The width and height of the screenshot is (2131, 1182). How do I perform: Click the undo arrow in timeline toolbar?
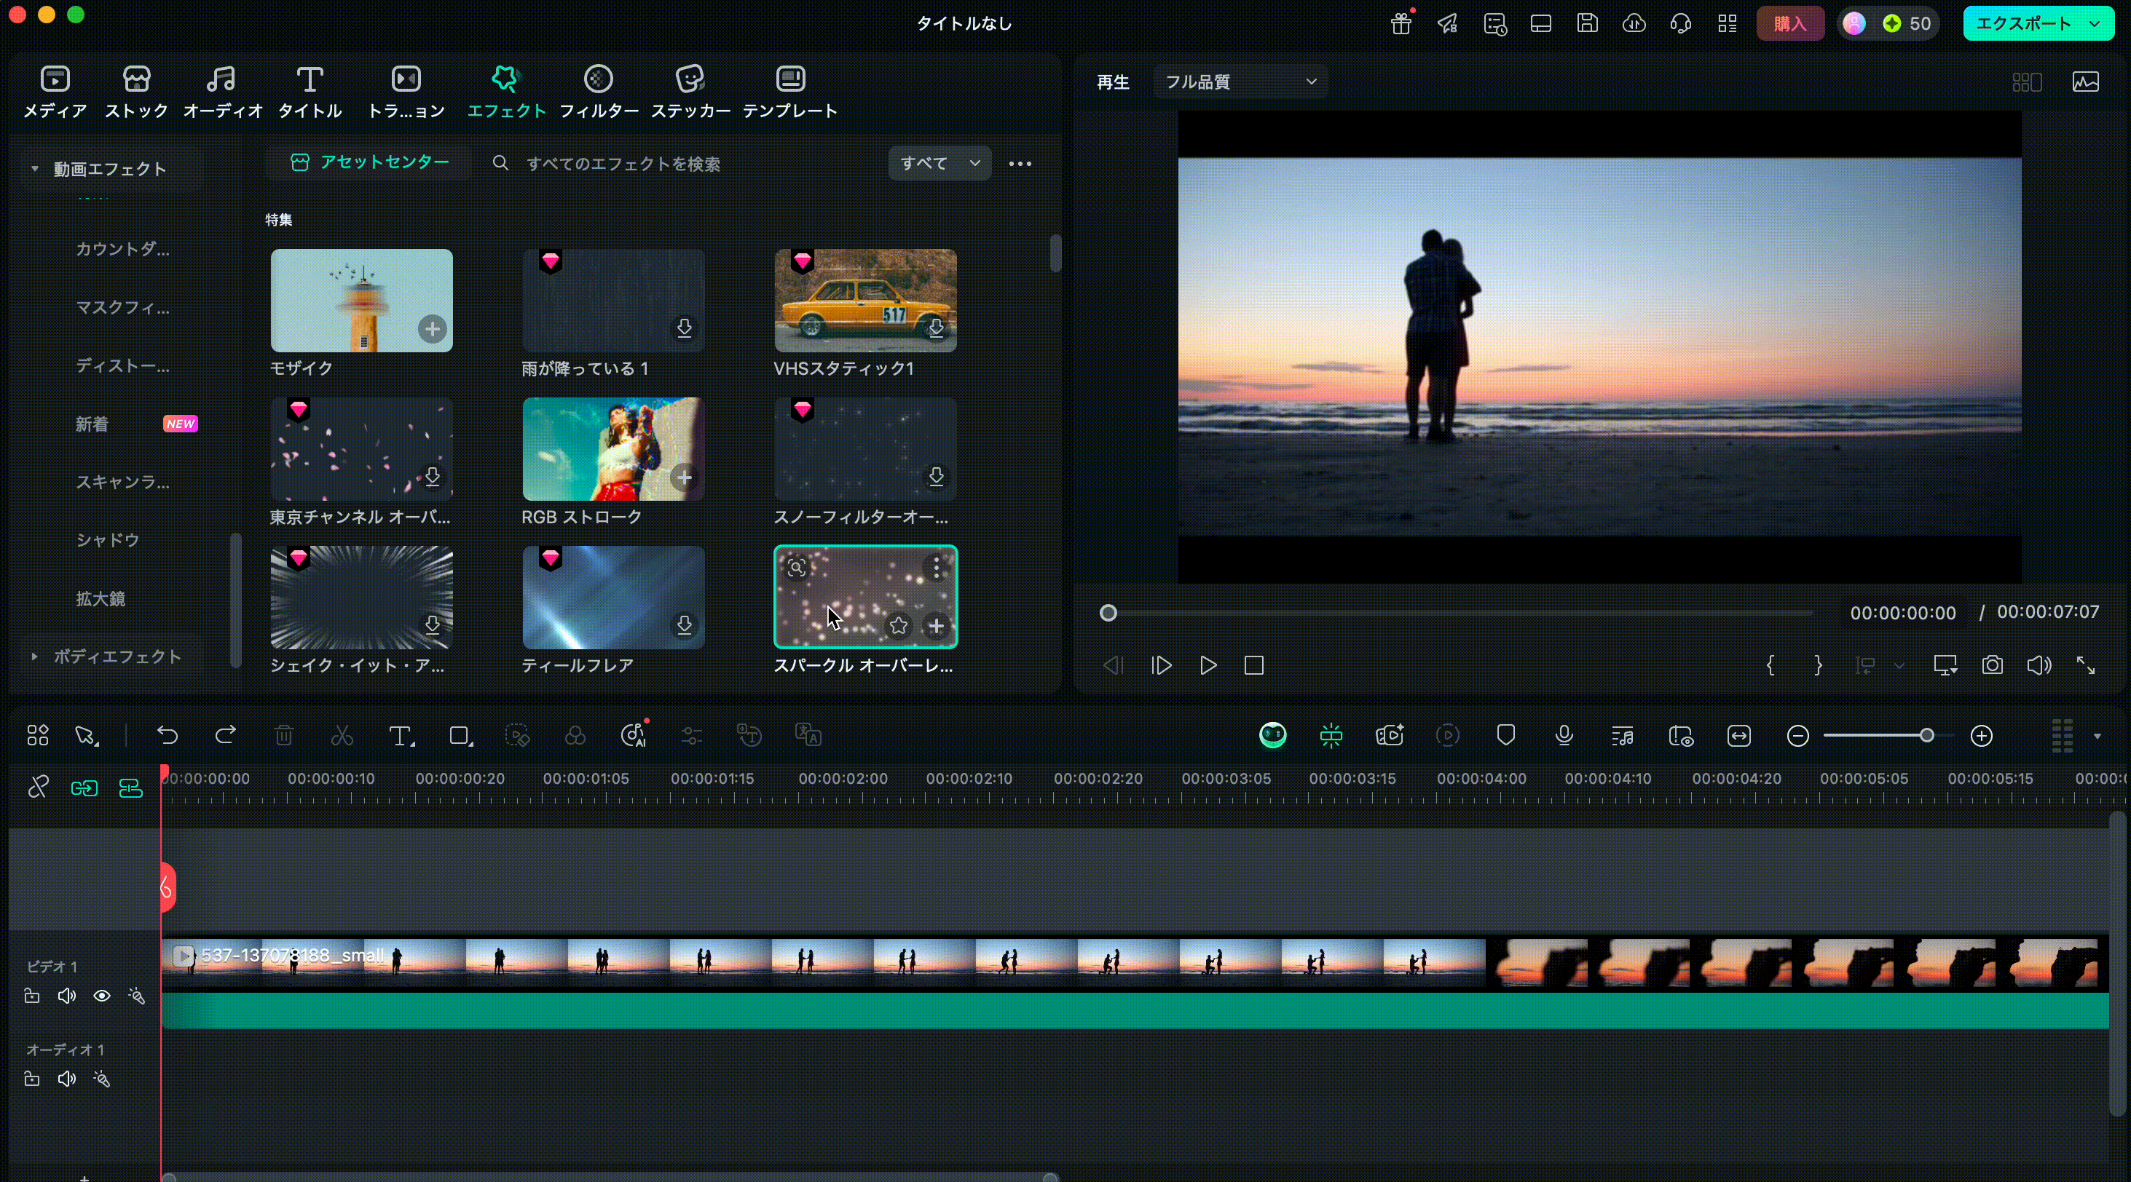(167, 735)
